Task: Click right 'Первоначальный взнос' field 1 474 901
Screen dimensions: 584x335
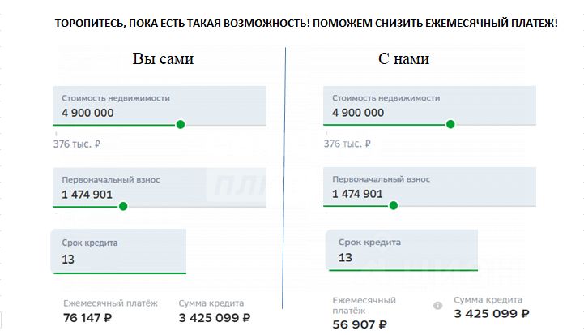Action: [x=429, y=187]
